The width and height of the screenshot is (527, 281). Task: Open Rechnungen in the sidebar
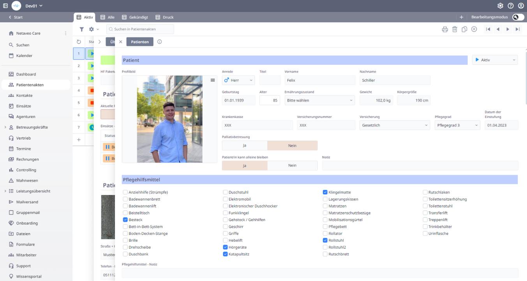27,159
